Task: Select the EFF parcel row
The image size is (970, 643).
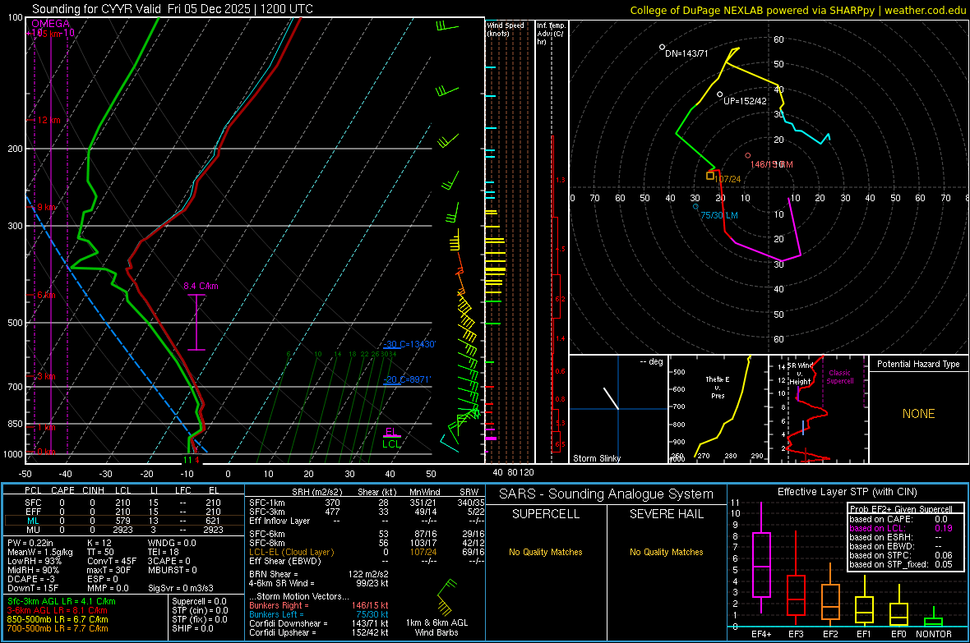Action: coord(122,512)
